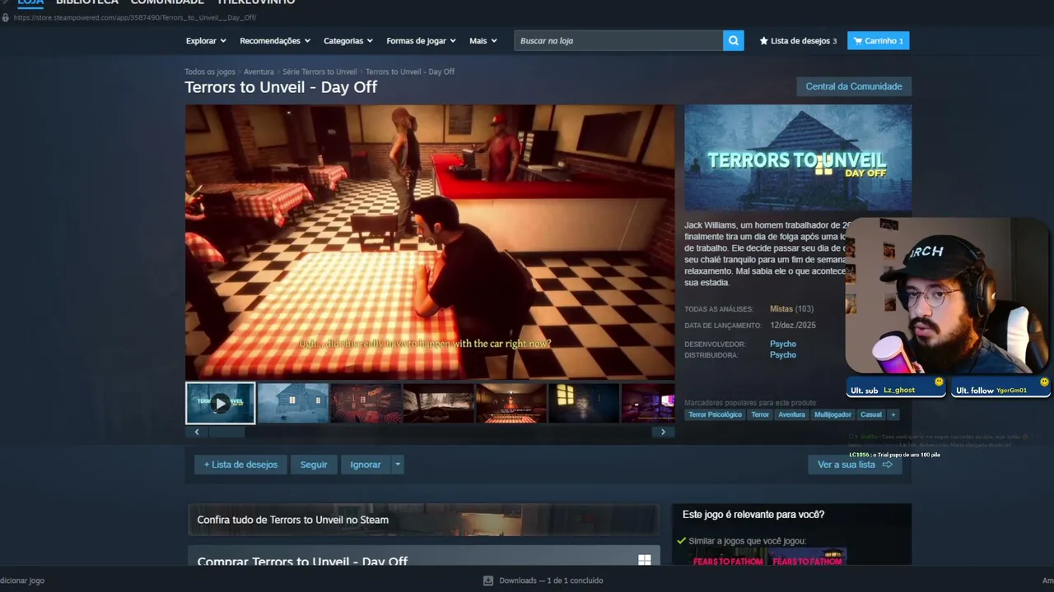Viewport: 1054px width, 592px height.
Task: Click the Ignorar button
Action: (366, 465)
